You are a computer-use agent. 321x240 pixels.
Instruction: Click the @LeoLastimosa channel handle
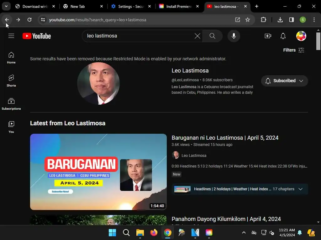(x=185, y=80)
